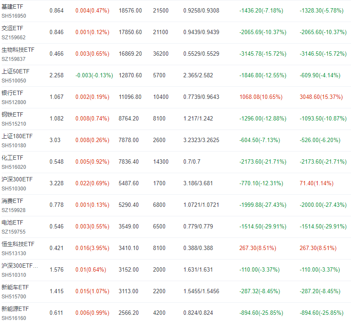Image resolution: width=351 pixels, height=323 pixels.
Task: Select code SH516160
Action: (14, 318)
